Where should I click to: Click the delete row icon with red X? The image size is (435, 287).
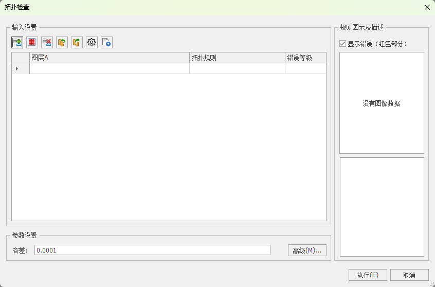click(x=47, y=43)
